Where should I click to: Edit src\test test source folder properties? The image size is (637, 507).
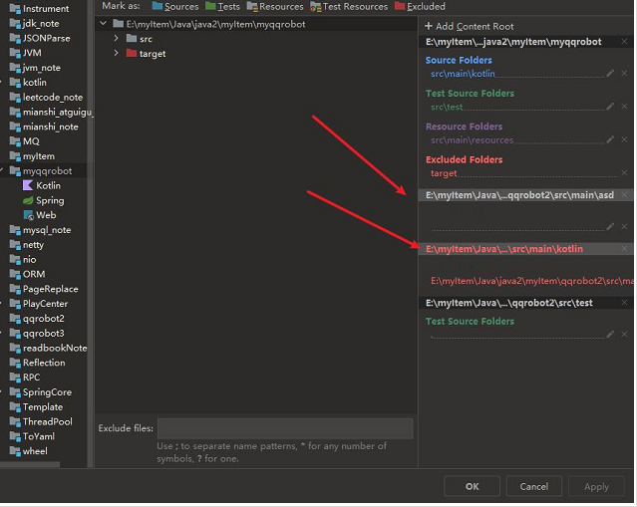click(610, 107)
